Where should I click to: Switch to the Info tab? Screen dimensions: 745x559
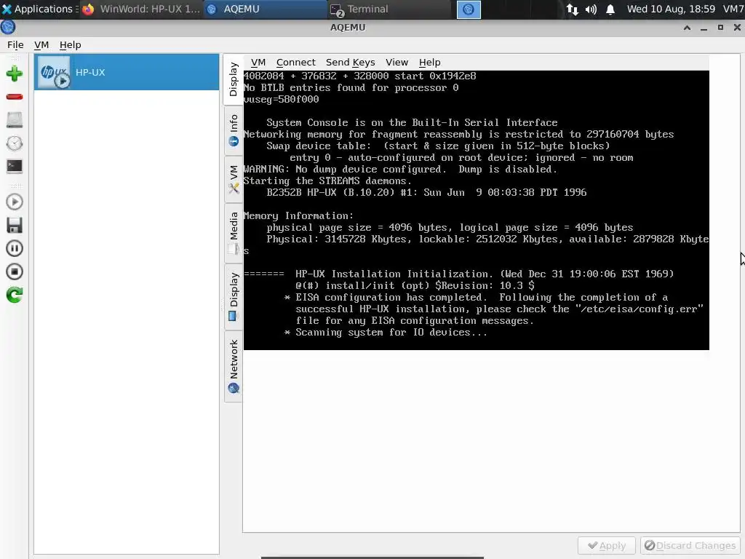tap(234, 130)
